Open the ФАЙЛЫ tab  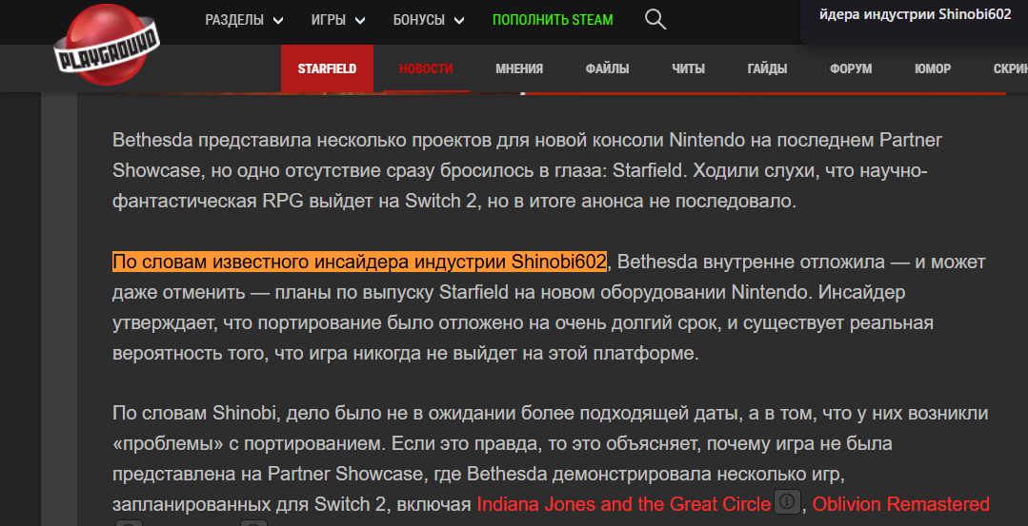coord(607,68)
